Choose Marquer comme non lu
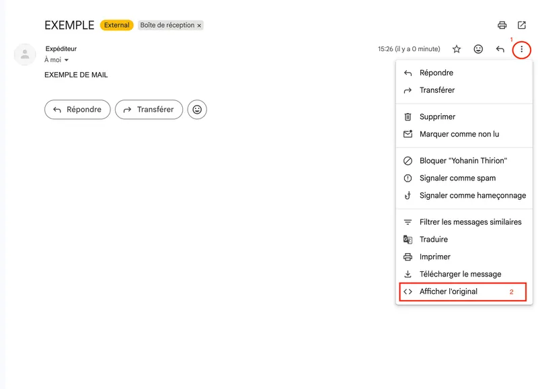Image resolution: width=538 pixels, height=389 pixels. coord(461,134)
